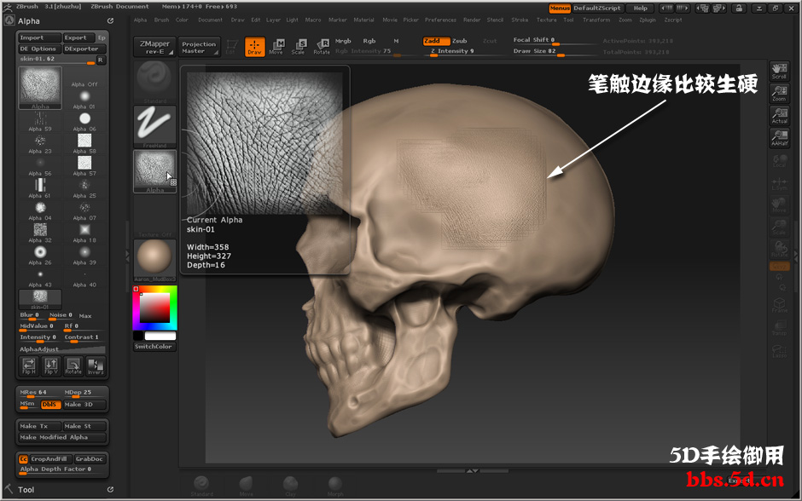Toggle Zsub mode

[x=460, y=41]
